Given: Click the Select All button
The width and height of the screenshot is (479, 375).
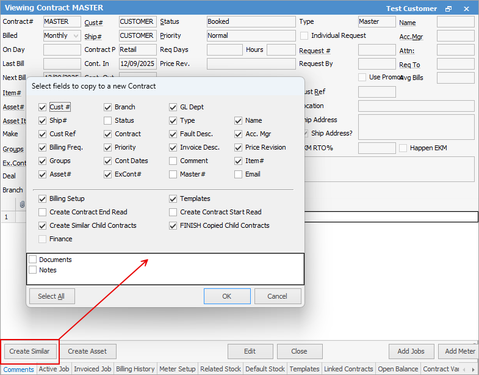Looking at the screenshot, I should tap(52, 296).
